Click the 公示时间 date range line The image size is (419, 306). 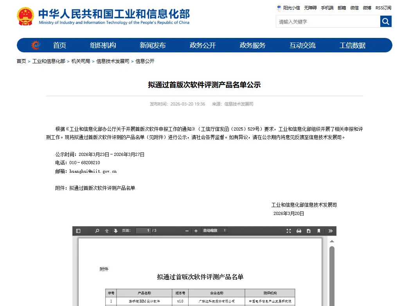point(100,154)
